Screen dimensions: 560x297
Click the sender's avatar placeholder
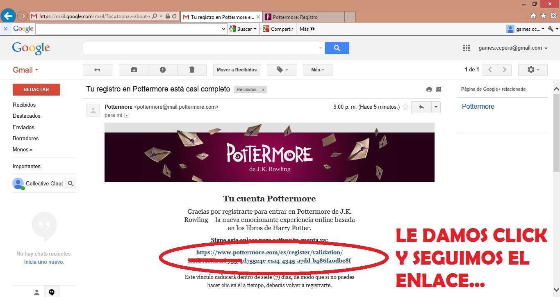pos(93,110)
